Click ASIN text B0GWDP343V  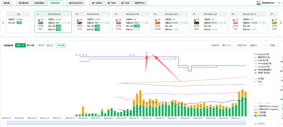point(171,14)
